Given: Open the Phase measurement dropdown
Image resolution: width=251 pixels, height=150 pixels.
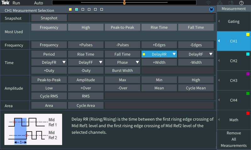Looking at the screenshot, I should tap(137, 62).
